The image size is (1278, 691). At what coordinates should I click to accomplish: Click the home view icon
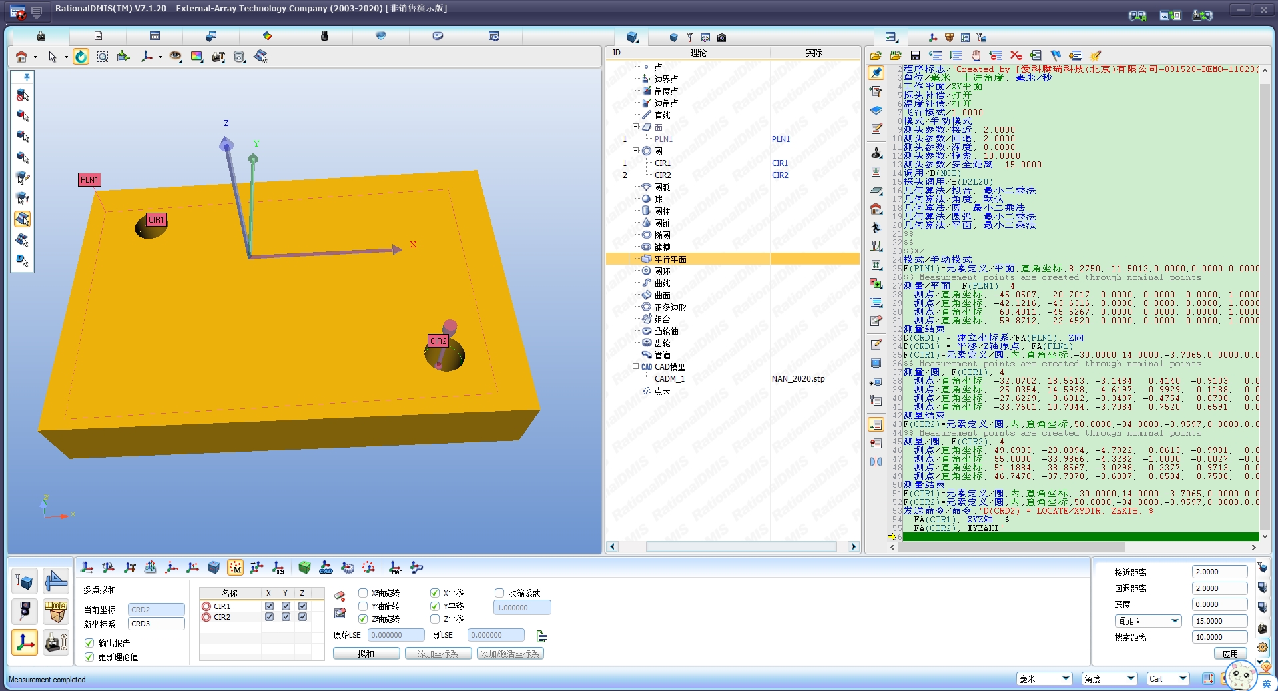[x=21, y=57]
